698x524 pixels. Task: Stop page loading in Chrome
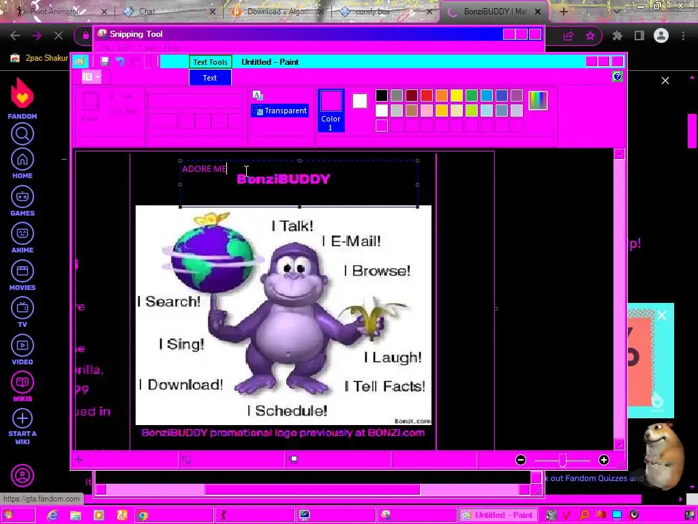(x=59, y=35)
